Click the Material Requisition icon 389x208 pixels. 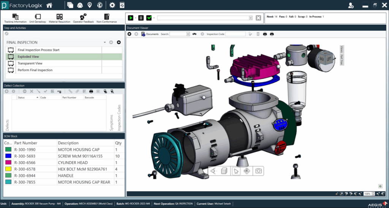pos(60,17)
